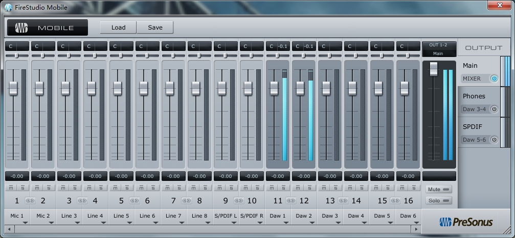Link channels 13 and 14 together
This screenshot has height=238, width=515.
coord(343,200)
